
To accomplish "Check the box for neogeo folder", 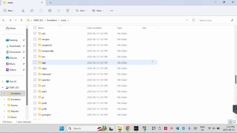I will (x=35, y=39).
